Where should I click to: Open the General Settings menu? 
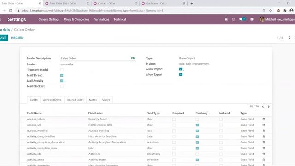(49, 19)
